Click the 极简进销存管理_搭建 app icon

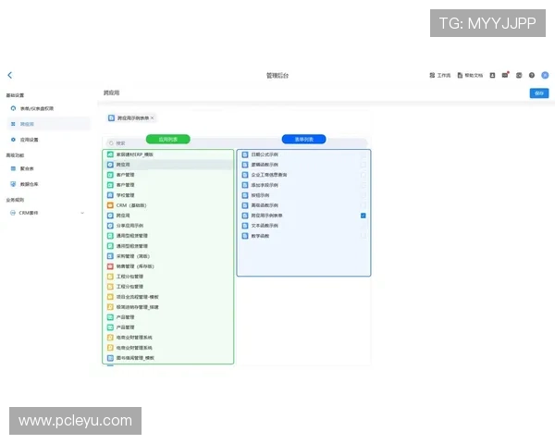(x=110, y=307)
